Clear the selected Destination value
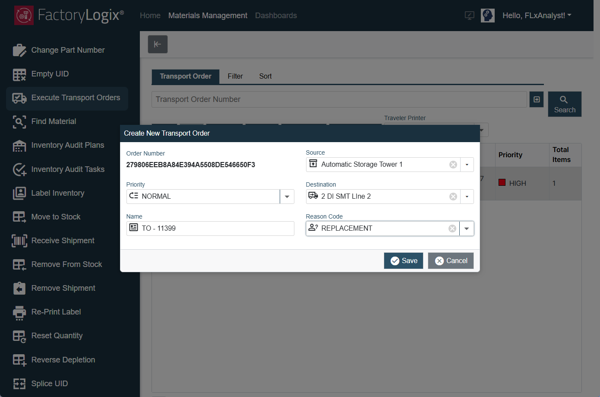 [x=453, y=196]
